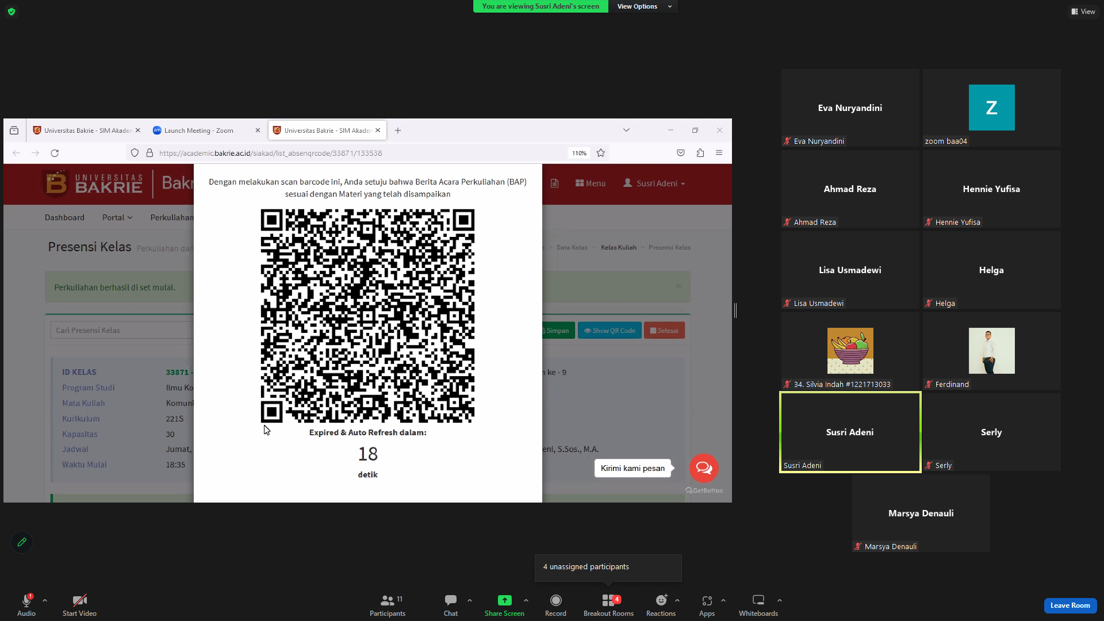Click tracking protection shield icon
The width and height of the screenshot is (1104, 621).
coord(135,153)
